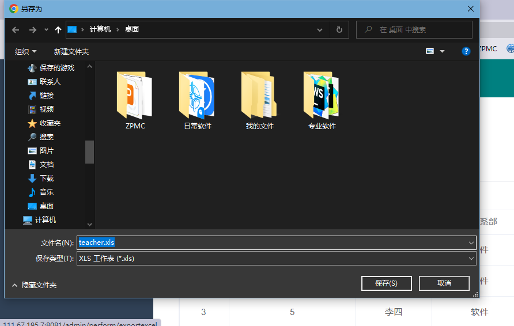514x326 pixels.
Task: Select 搜索 in navigation pane
Action: pyautogui.click(x=41, y=137)
